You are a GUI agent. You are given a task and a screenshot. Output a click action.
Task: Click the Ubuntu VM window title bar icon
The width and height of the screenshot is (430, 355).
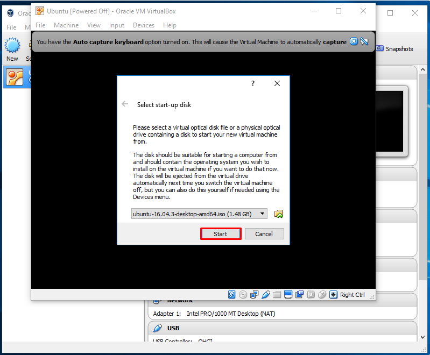click(x=40, y=11)
